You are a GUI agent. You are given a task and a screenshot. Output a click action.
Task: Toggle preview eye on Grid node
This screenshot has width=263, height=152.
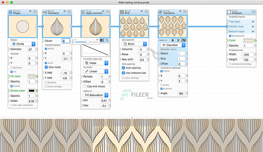pyautogui.click(x=142, y=11)
